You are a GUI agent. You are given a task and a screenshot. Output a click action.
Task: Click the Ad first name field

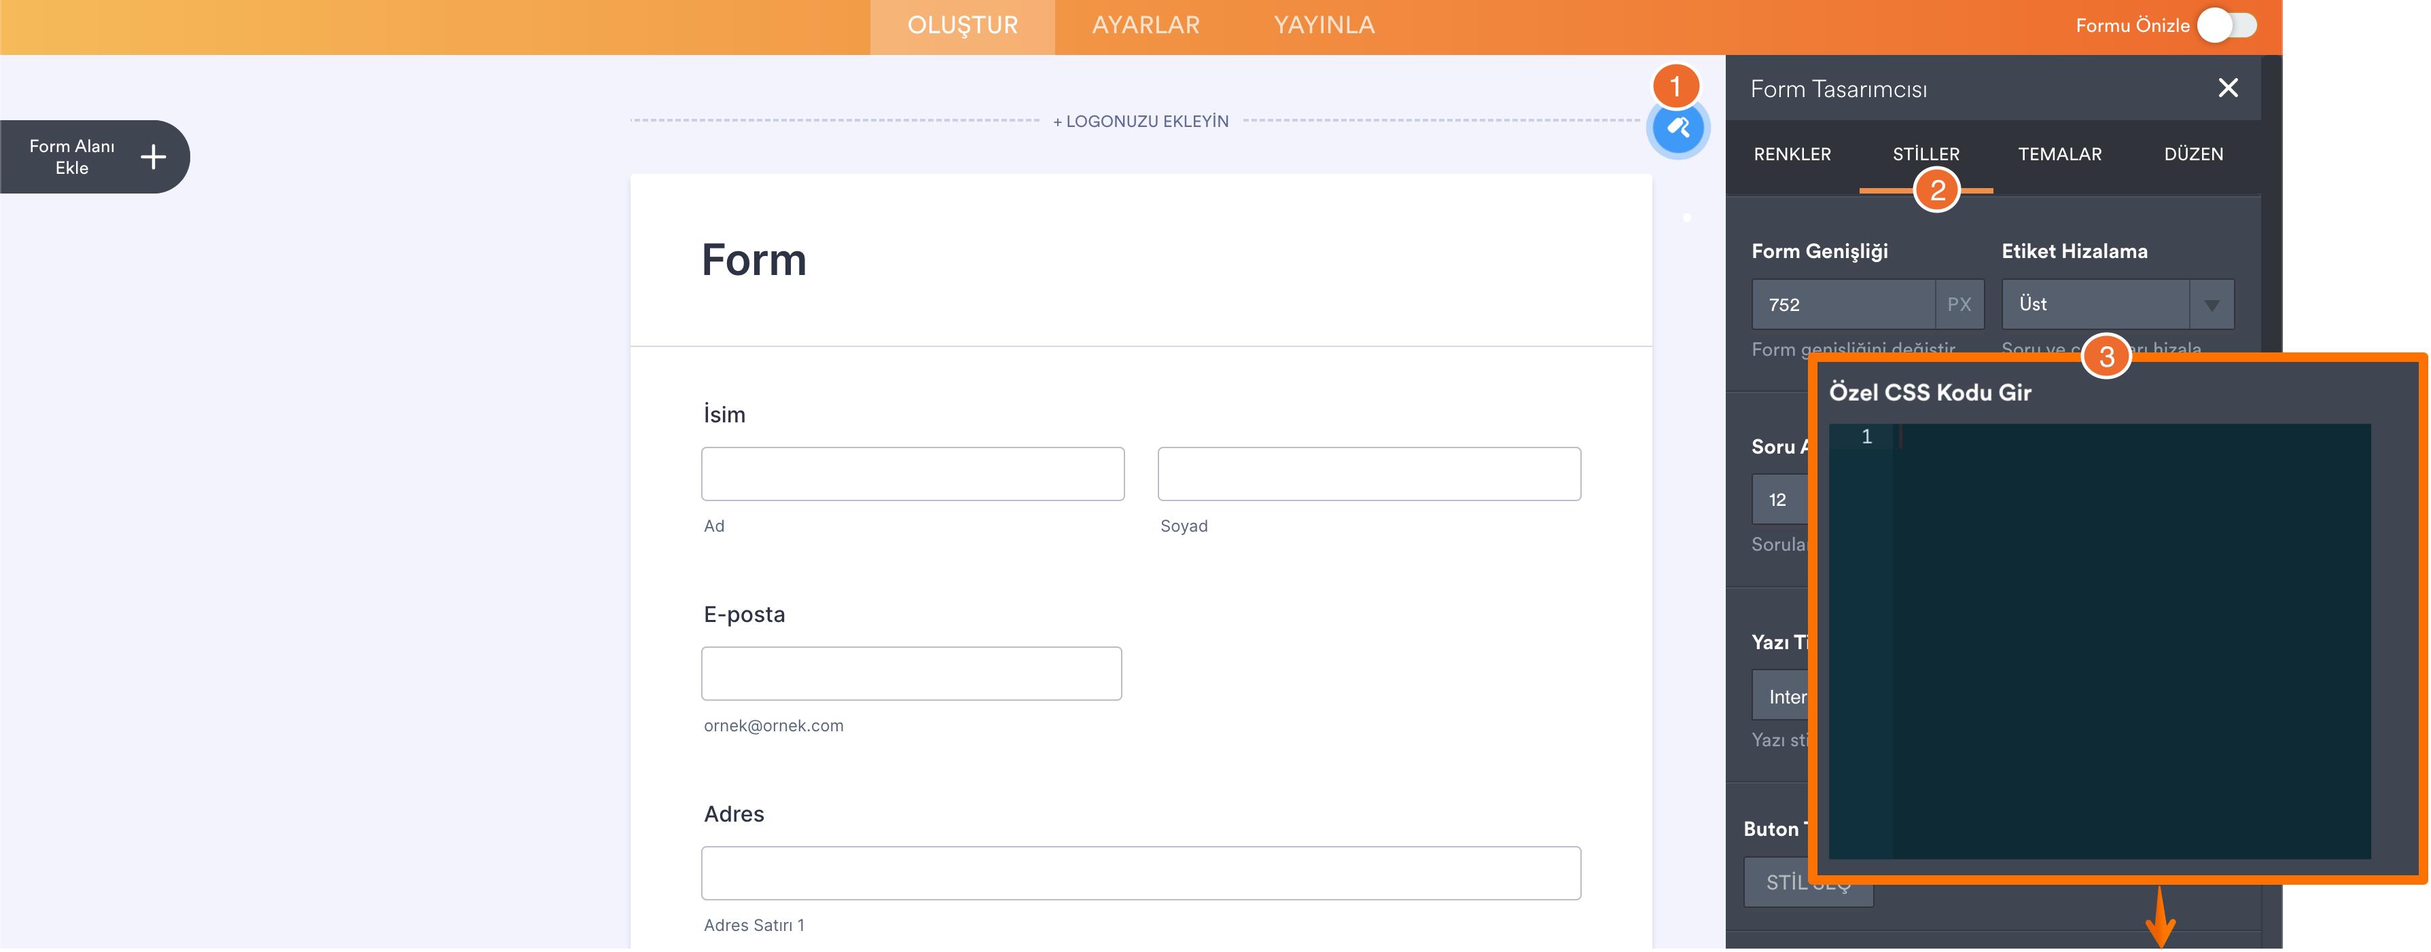click(912, 474)
